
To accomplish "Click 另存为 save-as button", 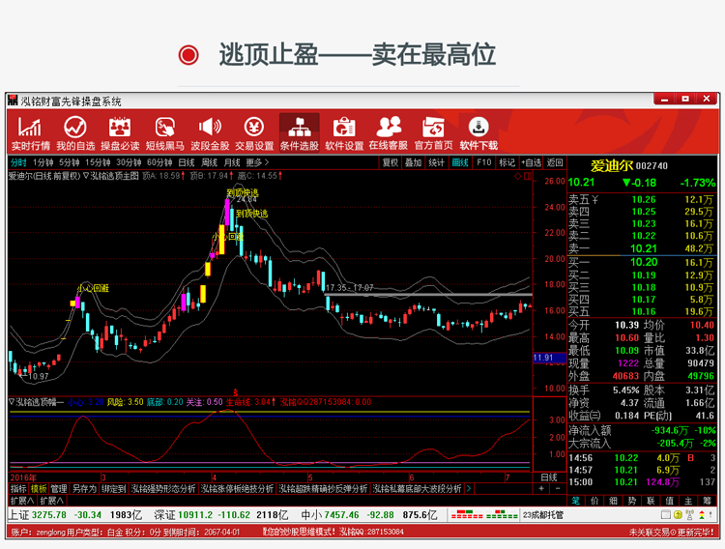I will coord(84,488).
